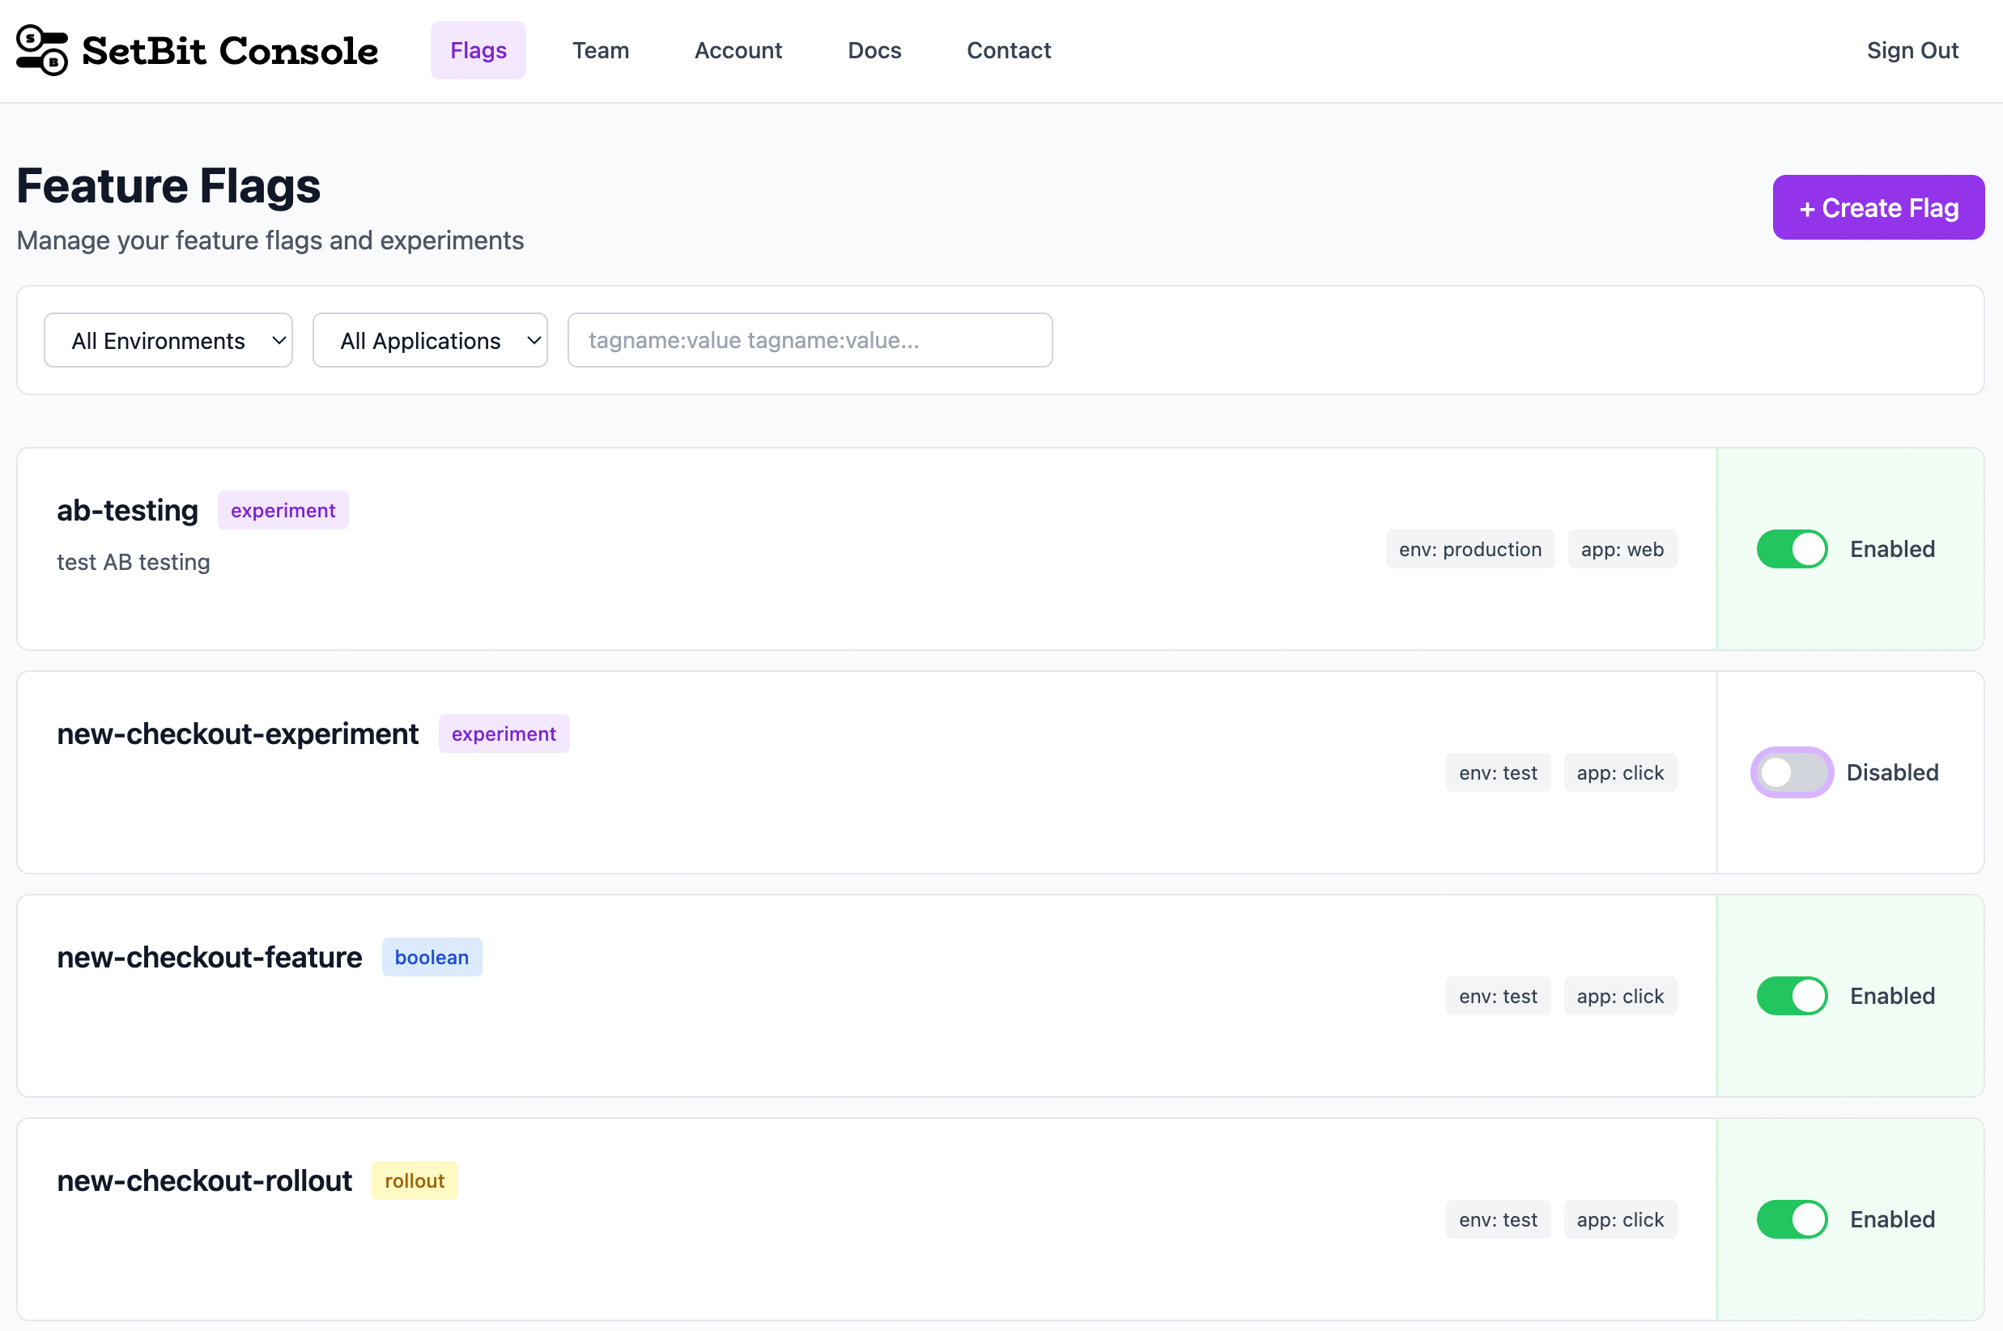Sign out of the console
Screen dimensions: 2003x1331
pos(1912,50)
